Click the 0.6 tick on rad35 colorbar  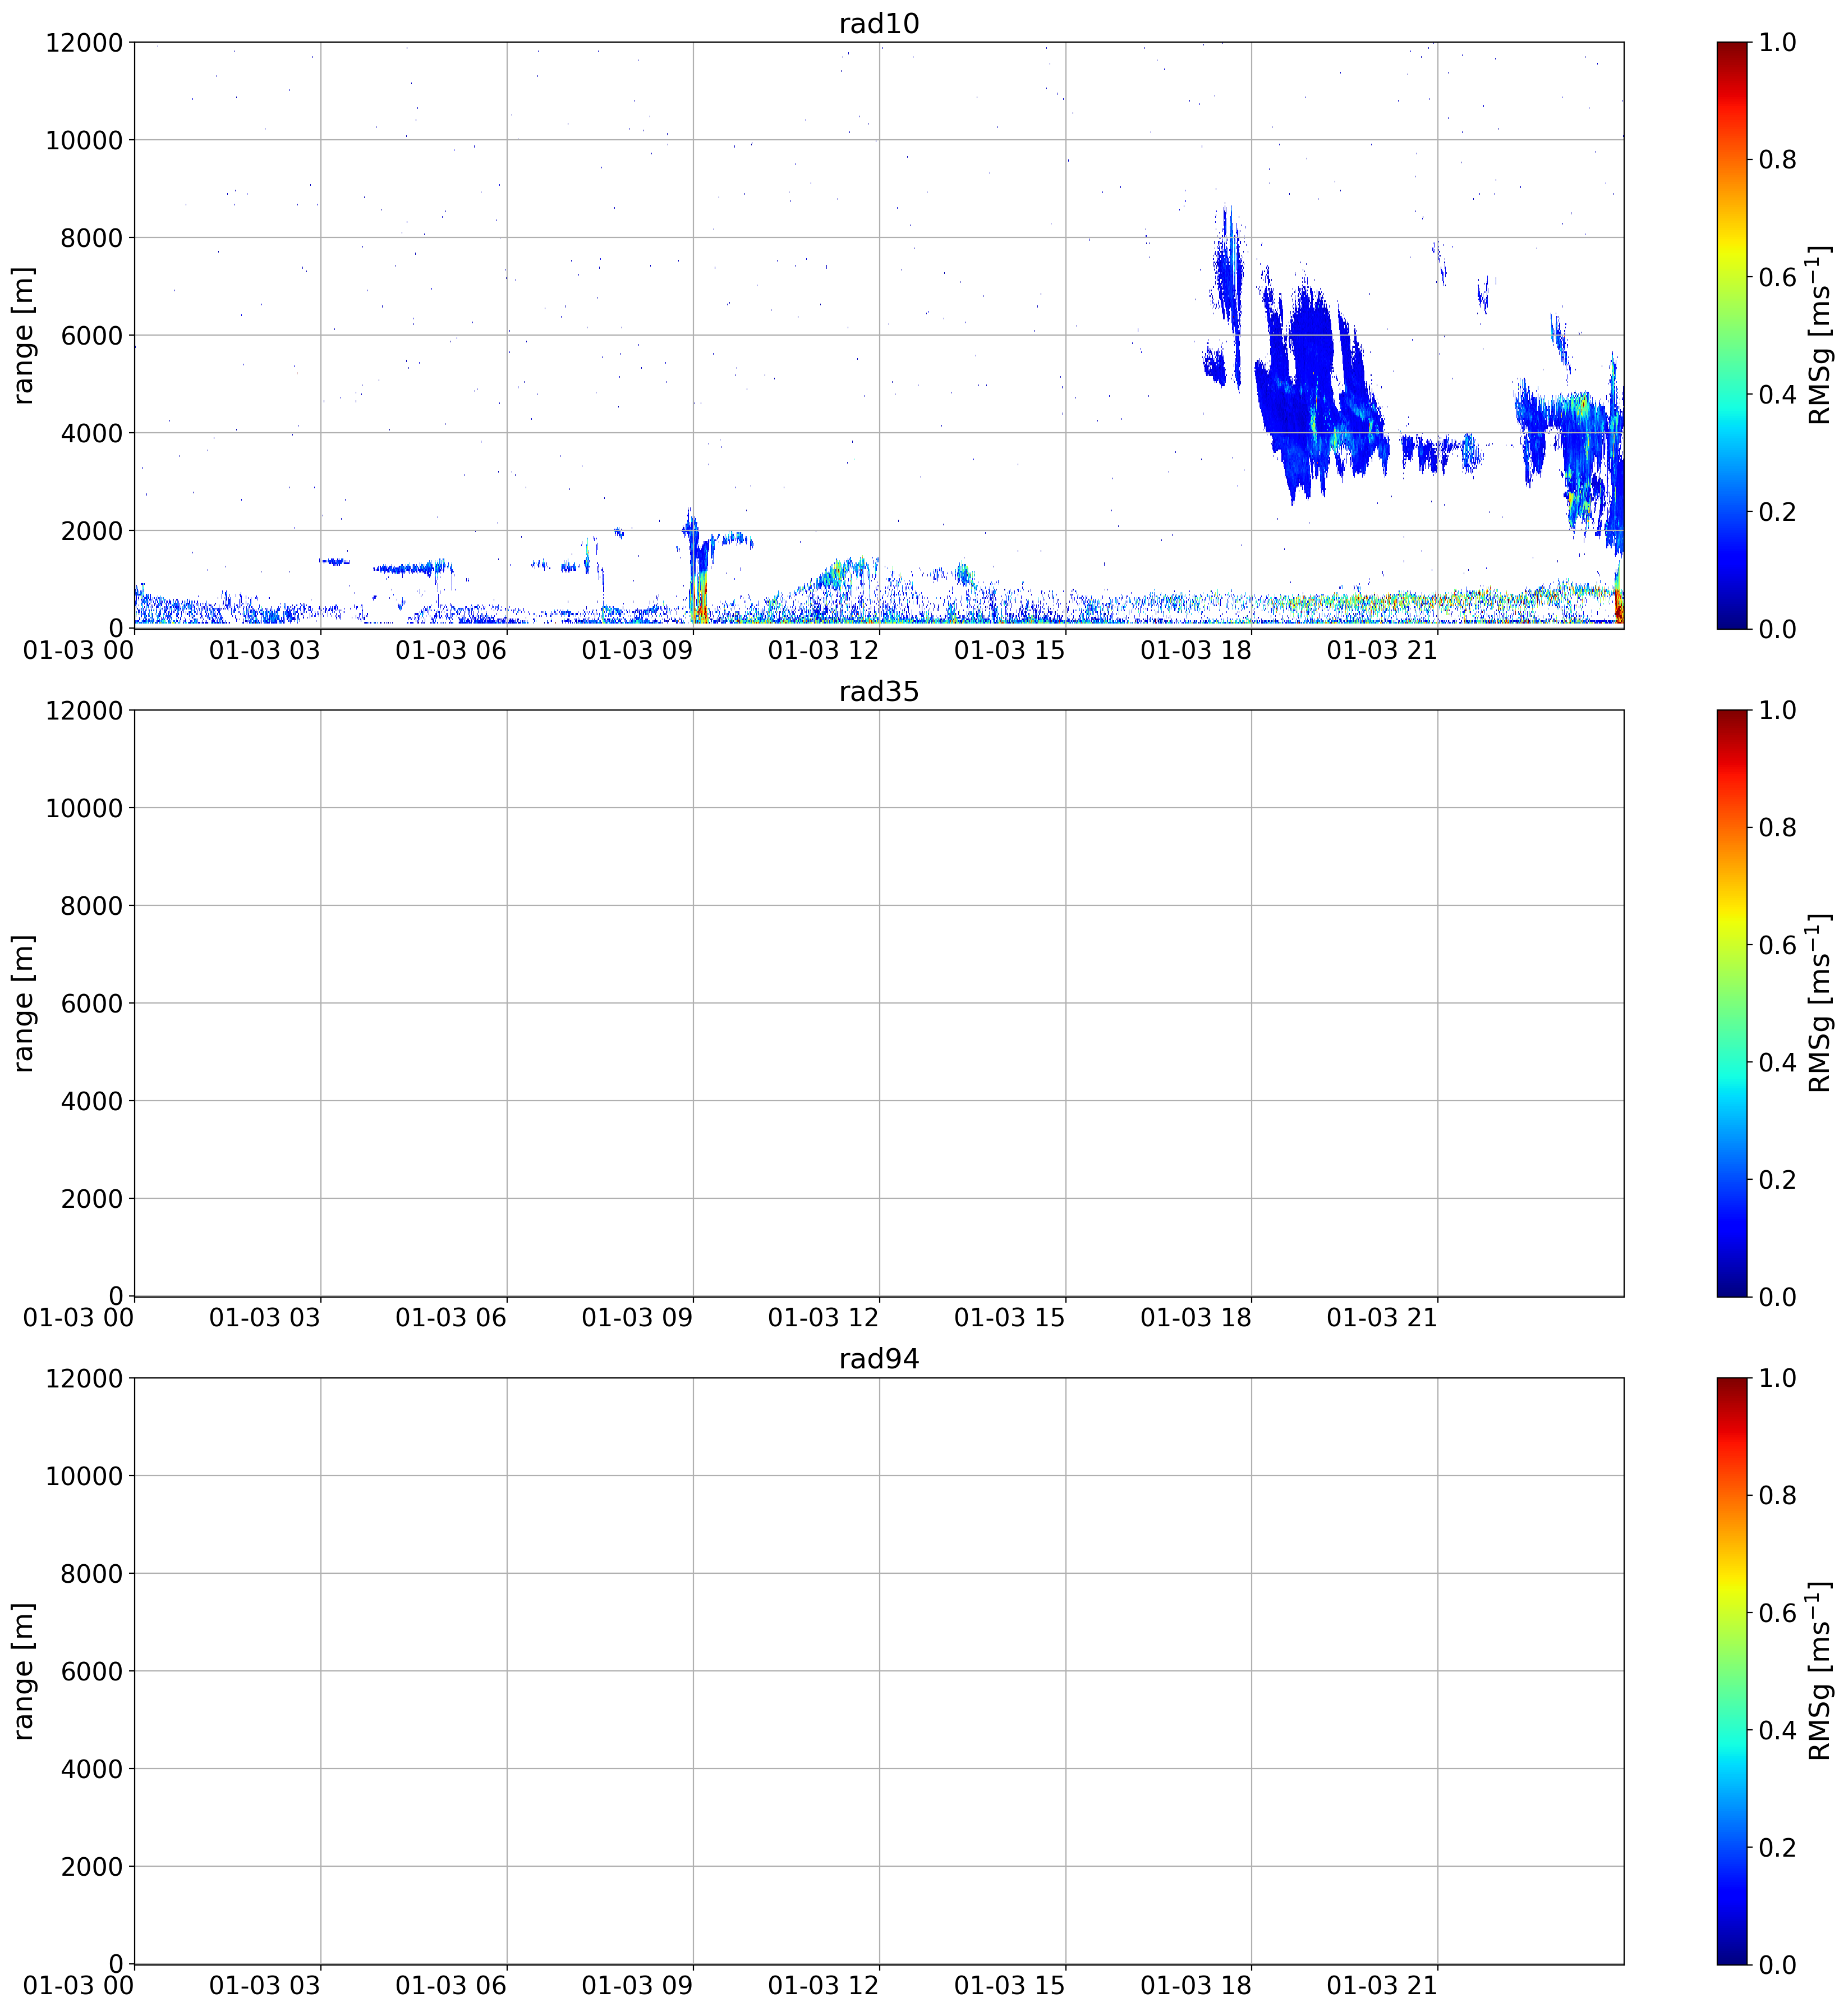coord(1777,946)
